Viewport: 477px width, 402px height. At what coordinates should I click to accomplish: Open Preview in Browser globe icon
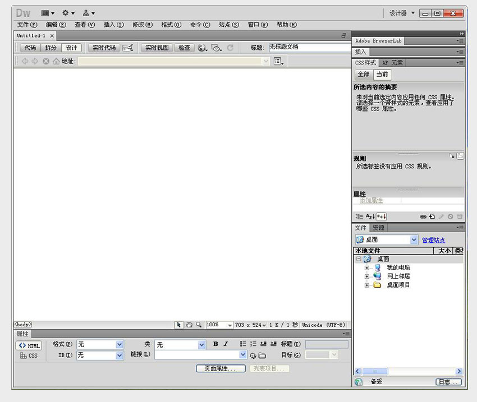pos(202,48)
